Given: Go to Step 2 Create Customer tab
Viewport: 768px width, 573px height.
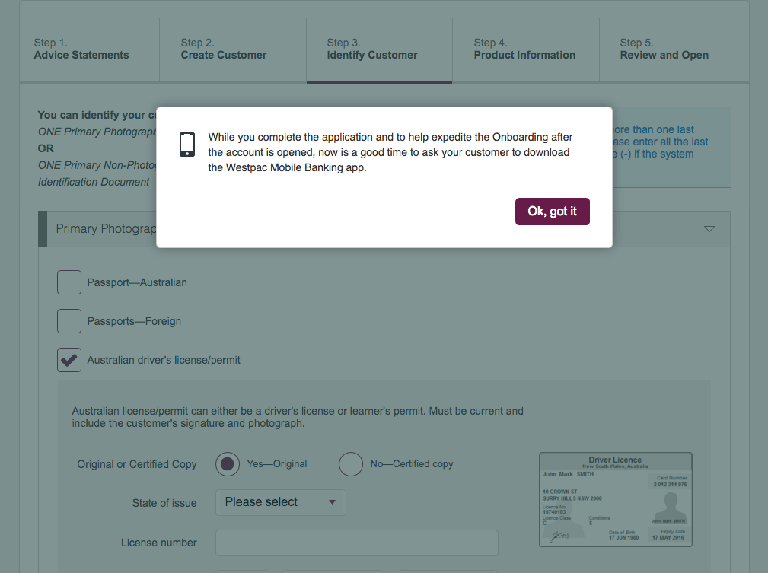Looking at the screenshot, I should (224, 49).
